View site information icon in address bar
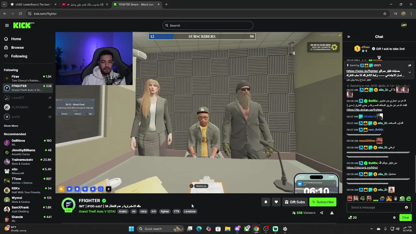The height and width of the screenshot is (234, 416). click(30, 14)
